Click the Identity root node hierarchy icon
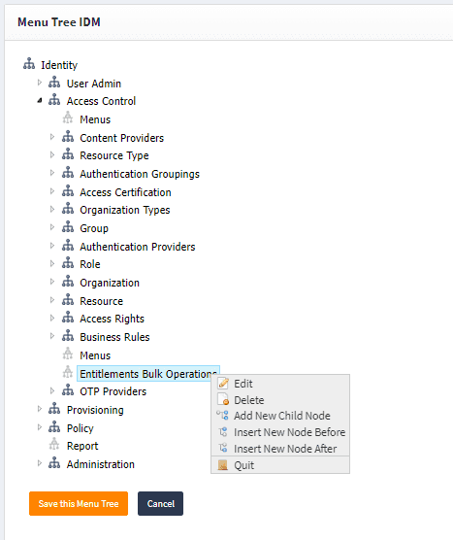 29,64
